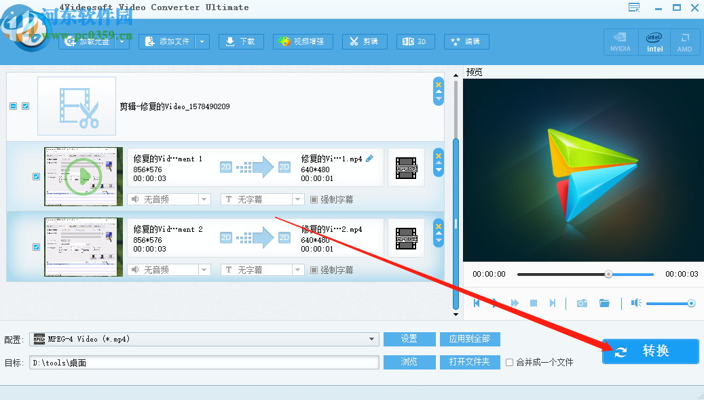
Task: Enable forced subtitles for segment 1
Action: [x=314, y=199]
